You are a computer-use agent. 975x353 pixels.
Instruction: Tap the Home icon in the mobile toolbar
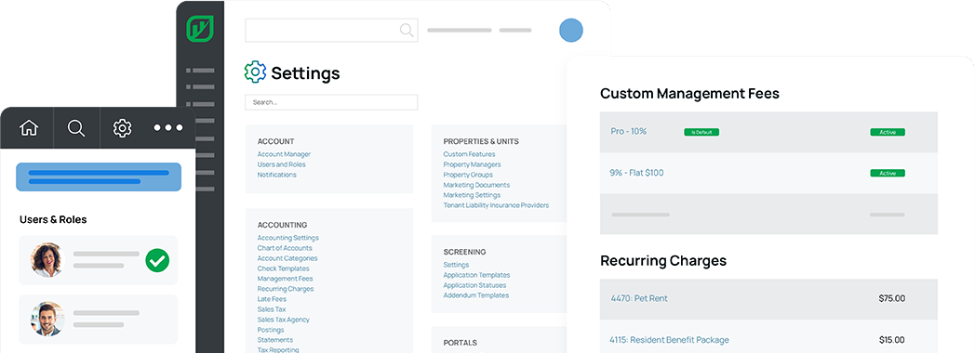[29, 128]
